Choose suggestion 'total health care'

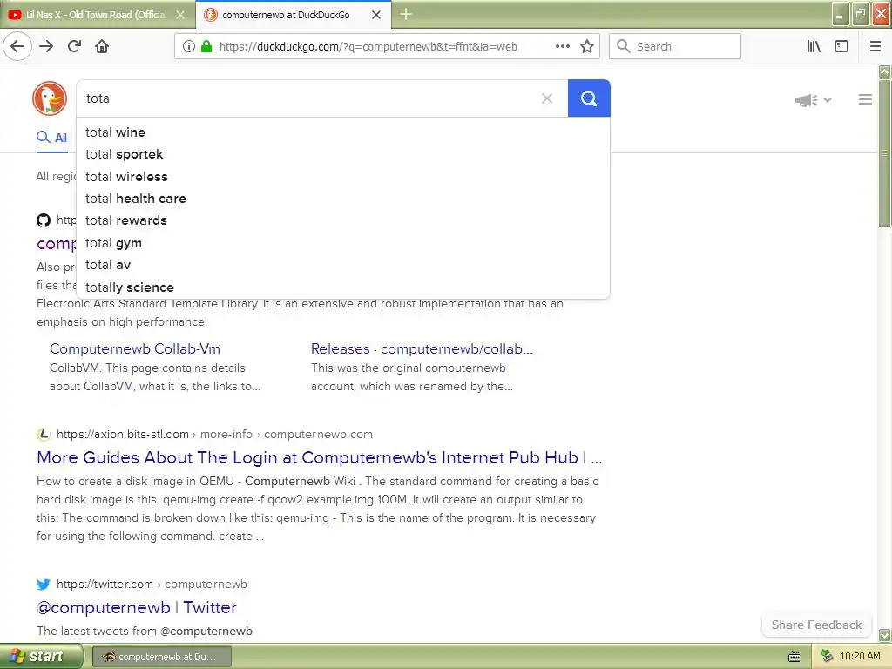click(343, 199)
